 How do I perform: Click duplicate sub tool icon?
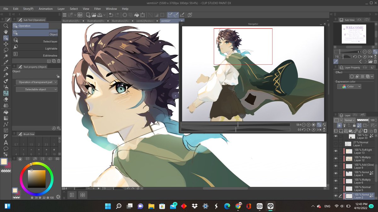pyautogui.click(x=54, y=61)
